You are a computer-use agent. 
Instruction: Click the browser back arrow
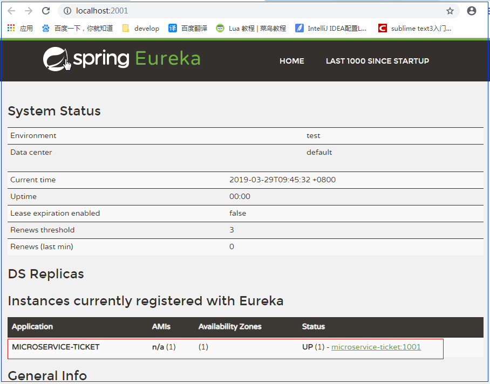tap(11, 11)
